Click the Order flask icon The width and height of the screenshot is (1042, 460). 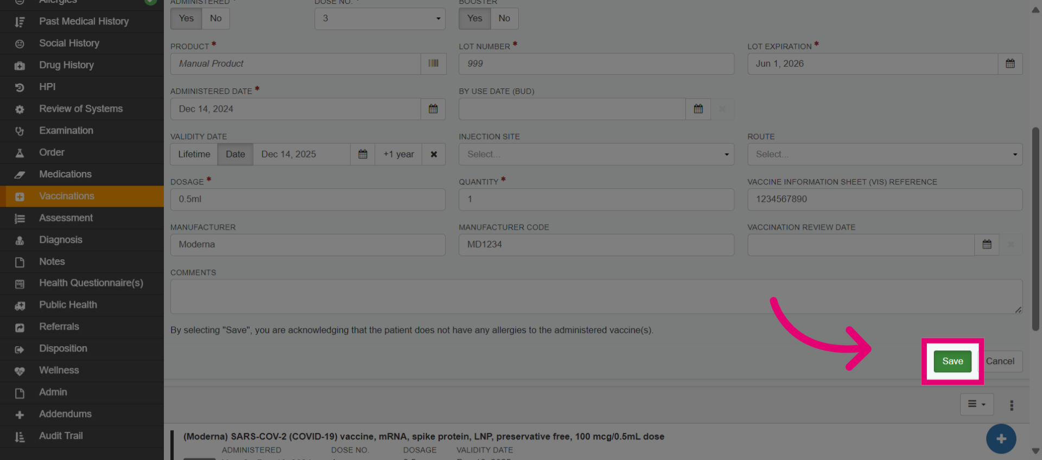pyautogui.click(x=20, y=153)
